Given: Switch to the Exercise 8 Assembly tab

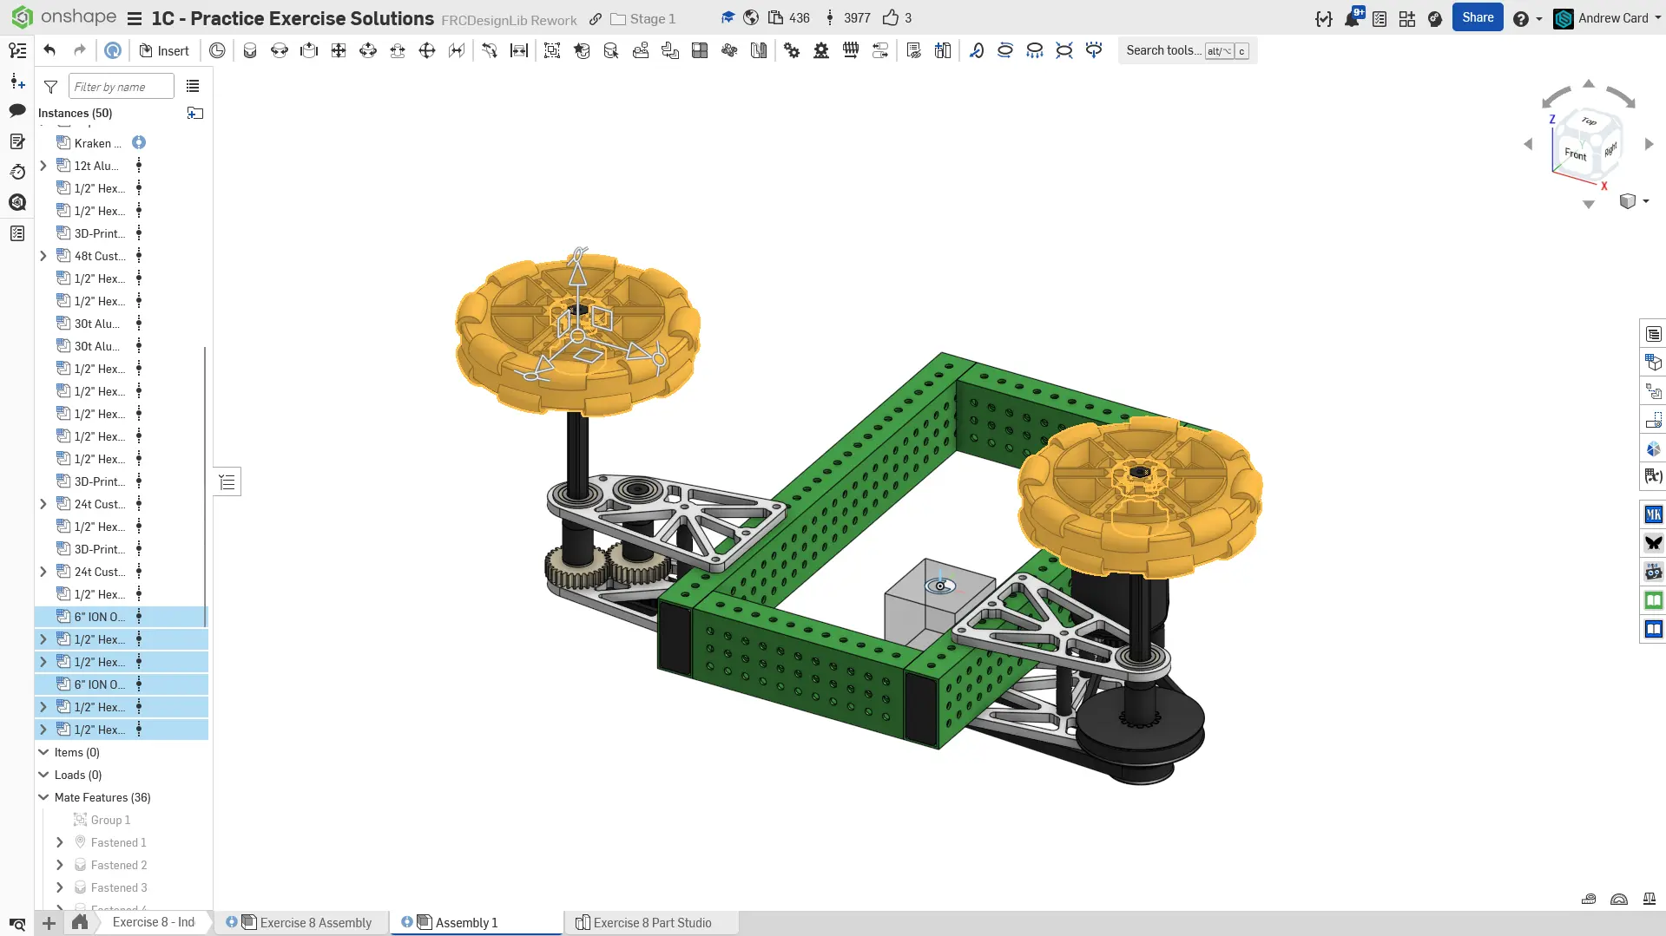Looking at the screenshot, I should tap(315, 922).
